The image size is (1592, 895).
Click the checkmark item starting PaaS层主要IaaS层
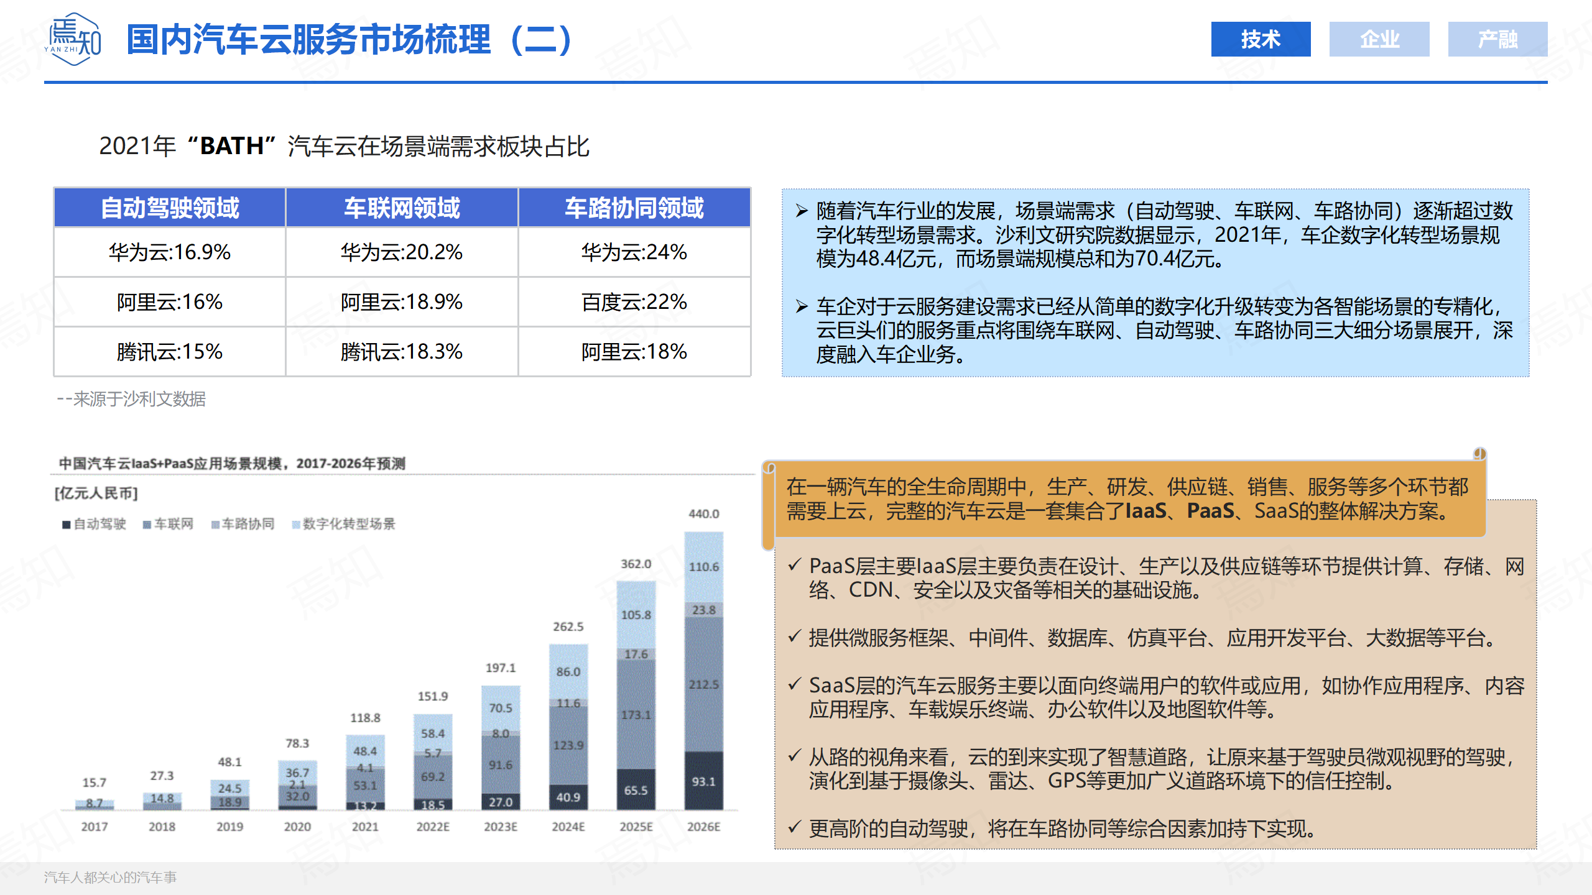pyautogui.click(x=1157, y=578)
